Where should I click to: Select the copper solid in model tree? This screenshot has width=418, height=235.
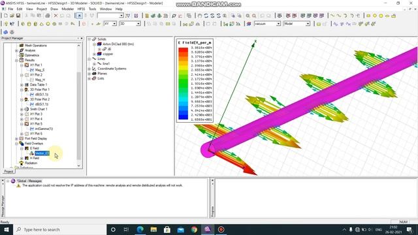tap(108, 54)
